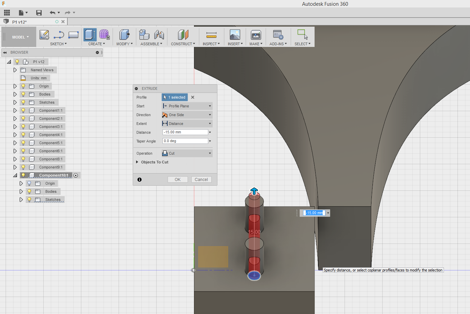Image resolution: width=470 pixels, height=314 pixels.
Task: Click the blue extrude manipulator arrow
Action: [254, 191]
